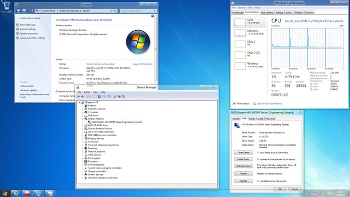Click the Up arrow in System window
350x197 pixels.
pos(32,11)
